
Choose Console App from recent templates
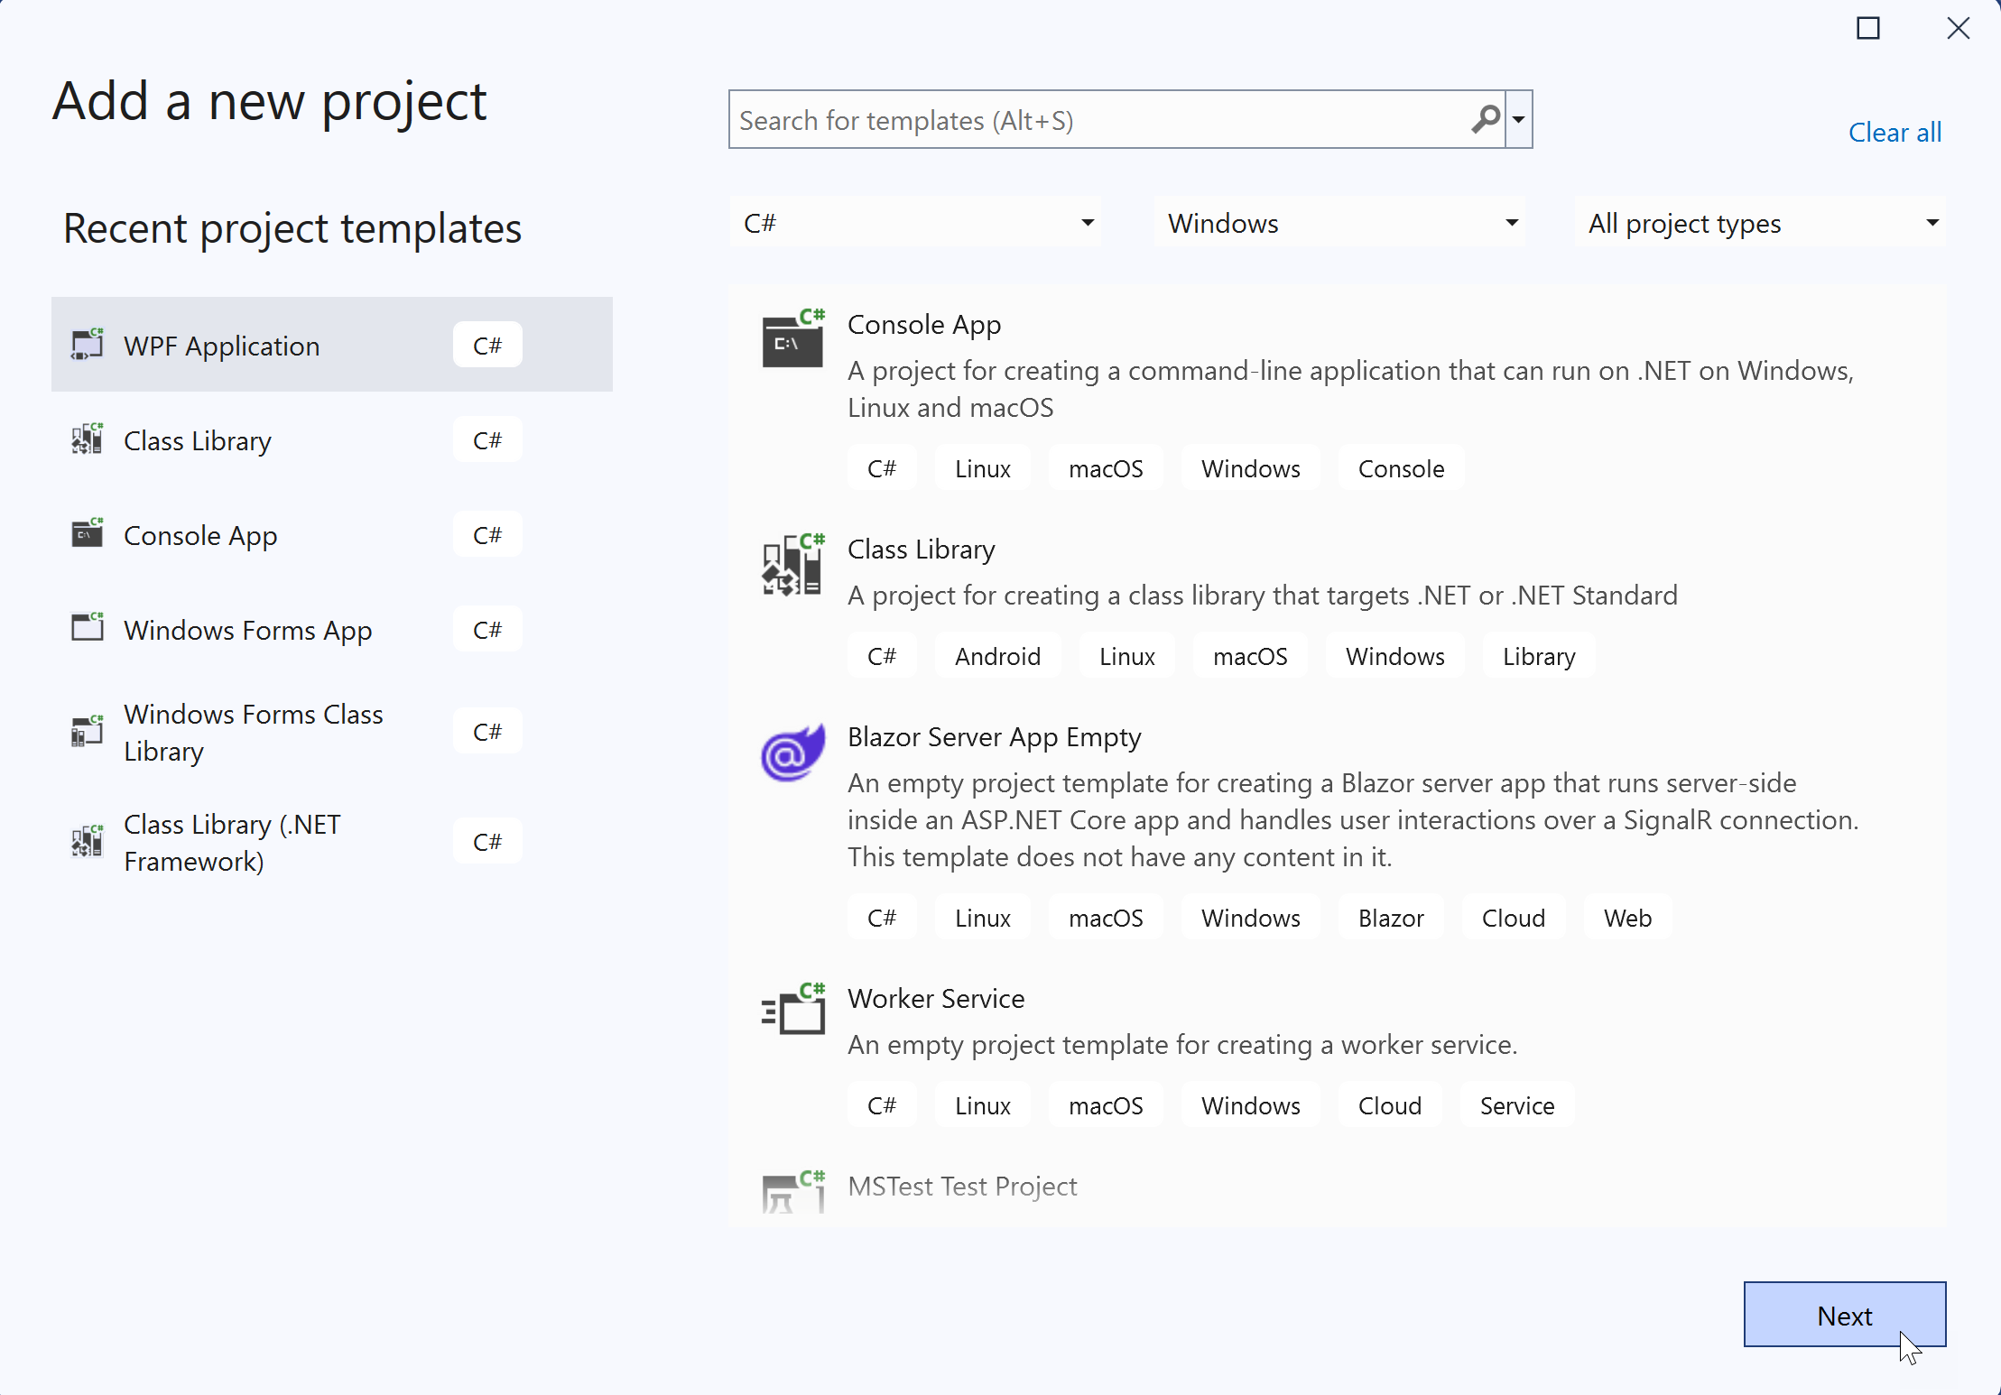200,535
